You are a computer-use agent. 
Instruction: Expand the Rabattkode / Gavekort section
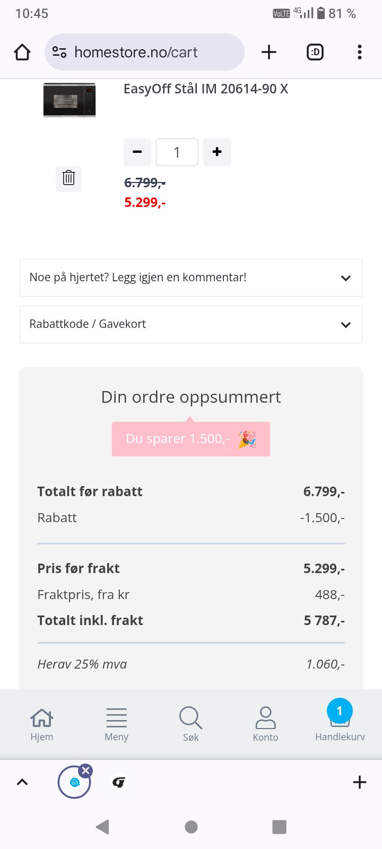point(191,324)
